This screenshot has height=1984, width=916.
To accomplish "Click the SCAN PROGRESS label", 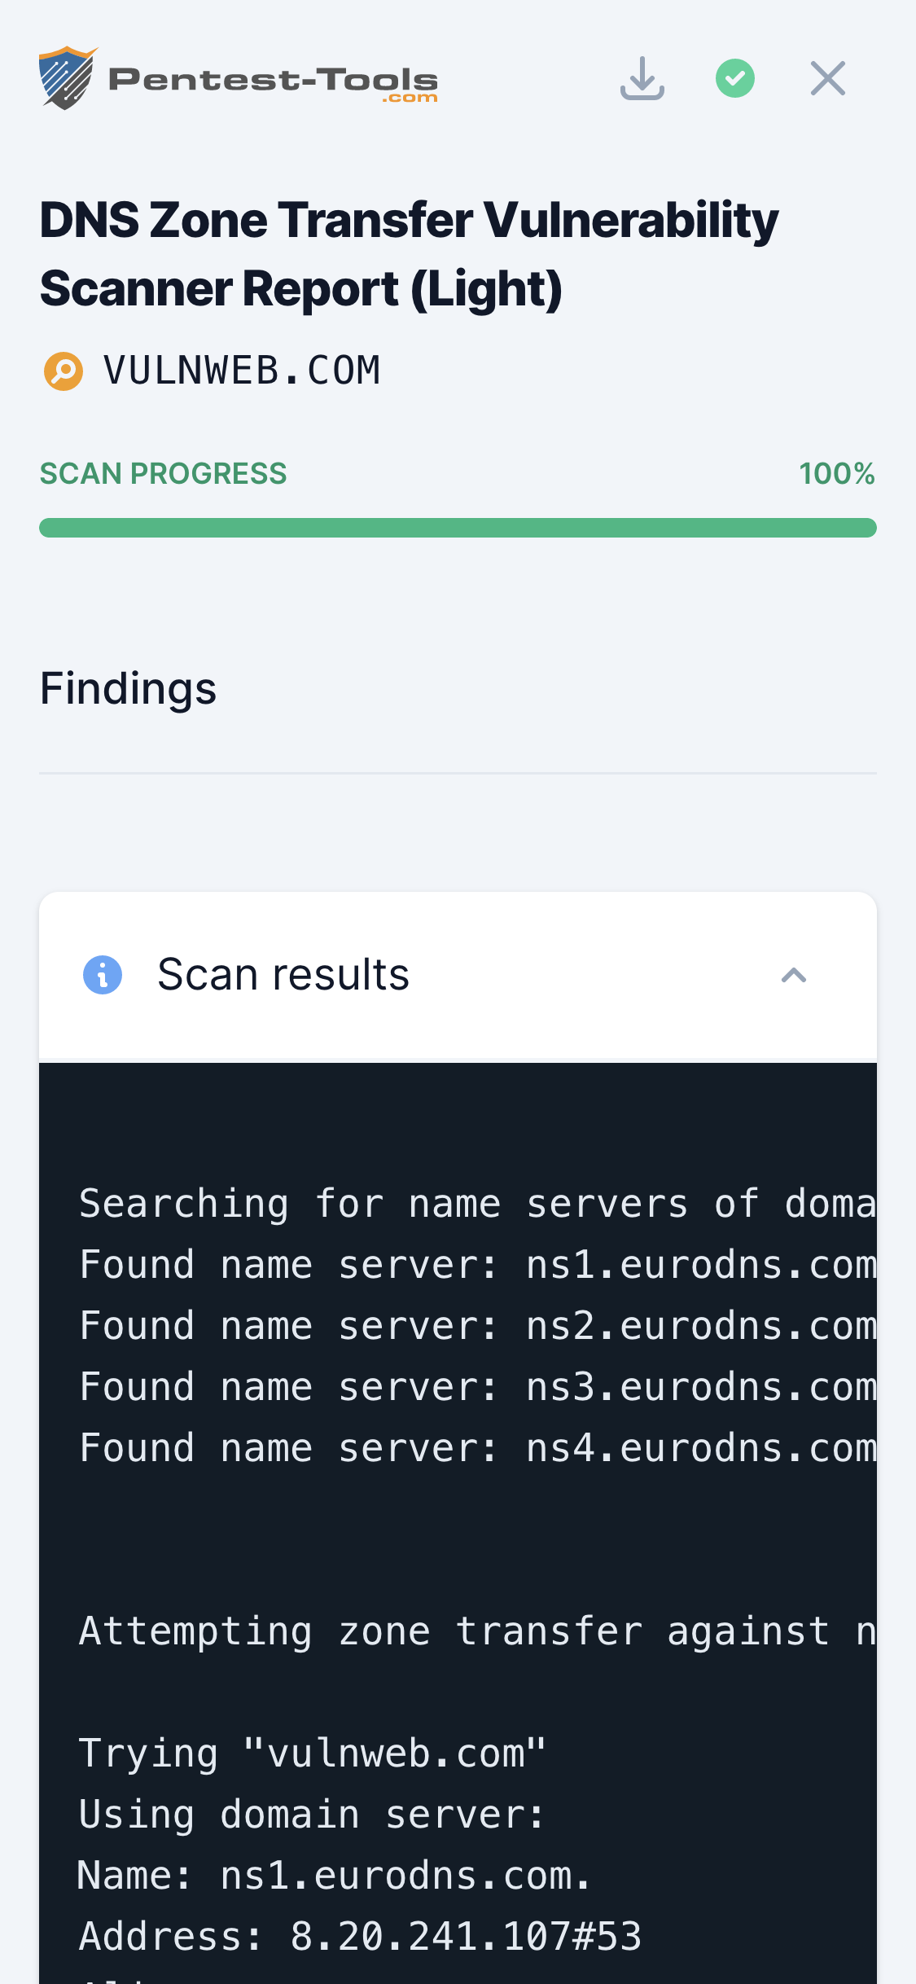I will tap(163, 472).
